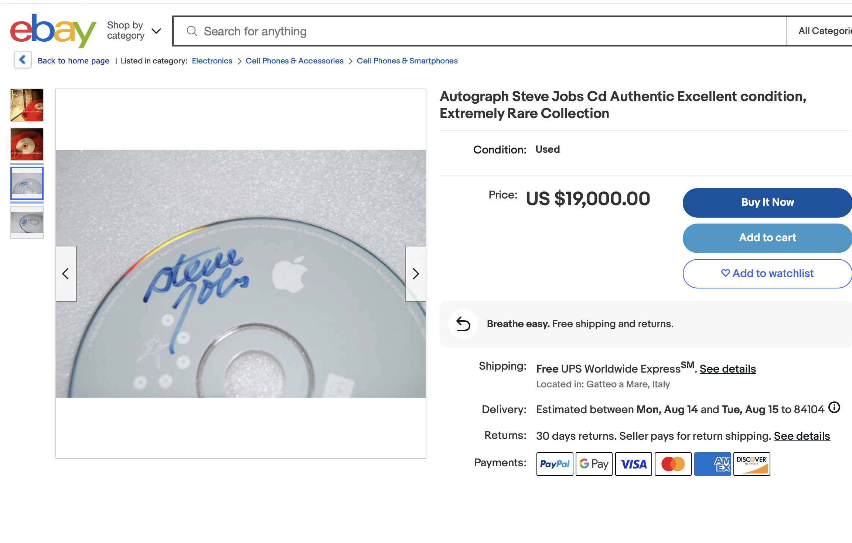
Task: Click the Visa payment icon
Action: (x=633, y=464)
